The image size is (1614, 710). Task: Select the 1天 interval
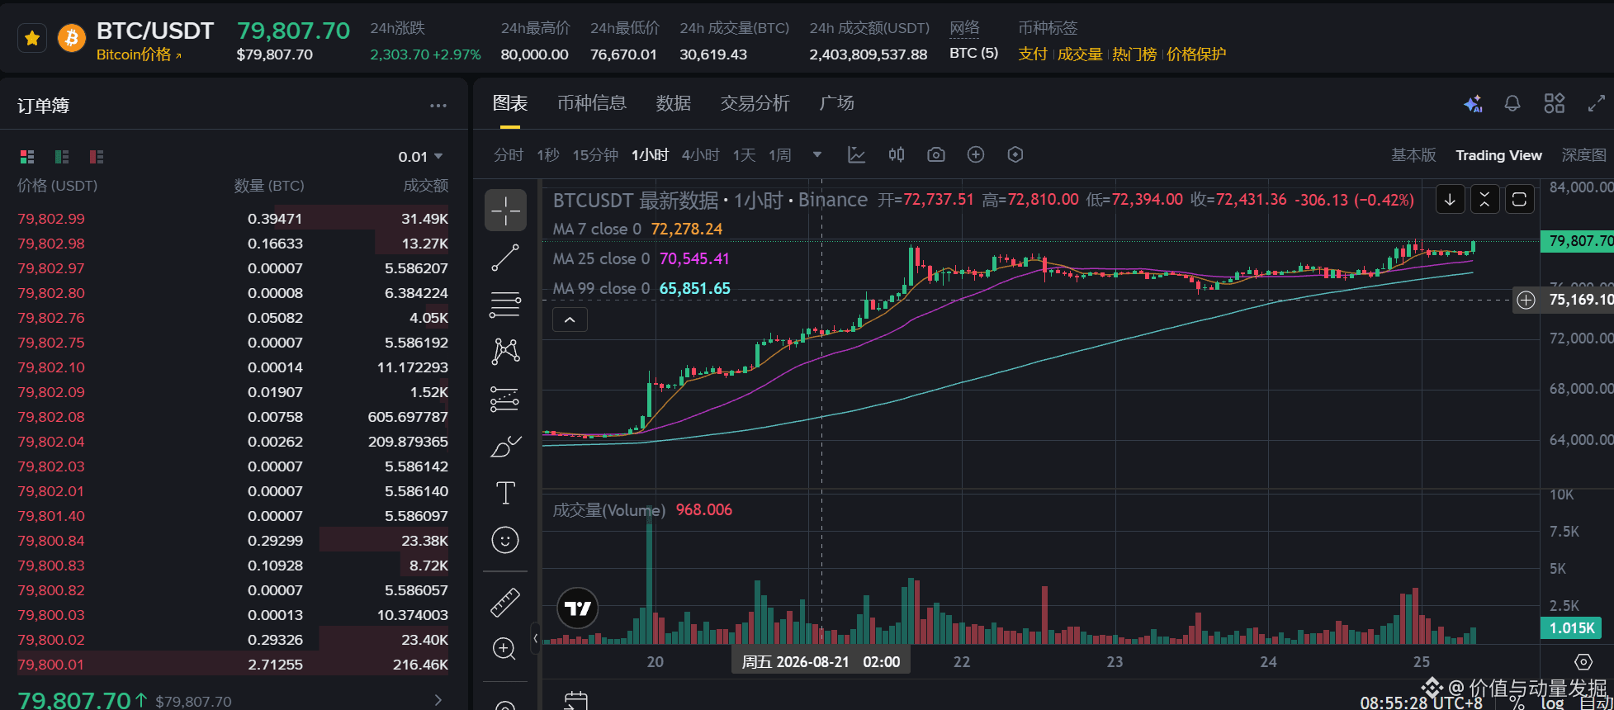(745, 155)
